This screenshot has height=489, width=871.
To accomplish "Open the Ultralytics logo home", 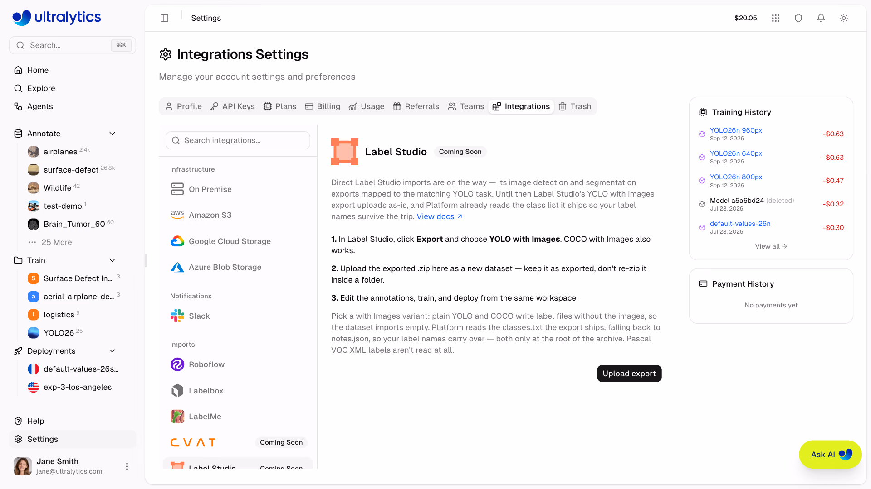I will (57, 17).
